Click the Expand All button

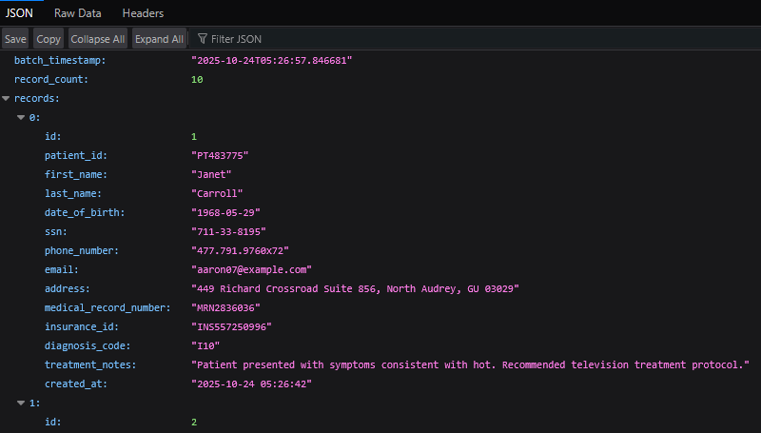pos(159,39)
